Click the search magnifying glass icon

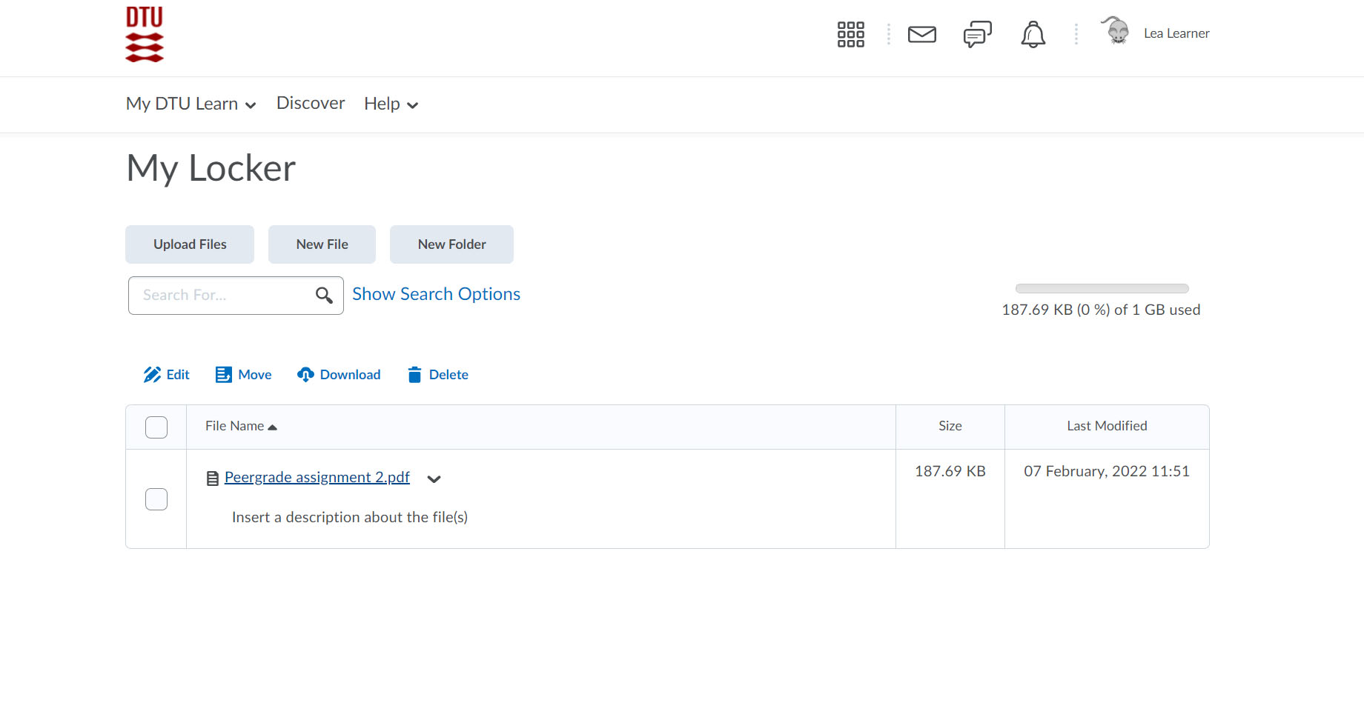tap(324, 296)
